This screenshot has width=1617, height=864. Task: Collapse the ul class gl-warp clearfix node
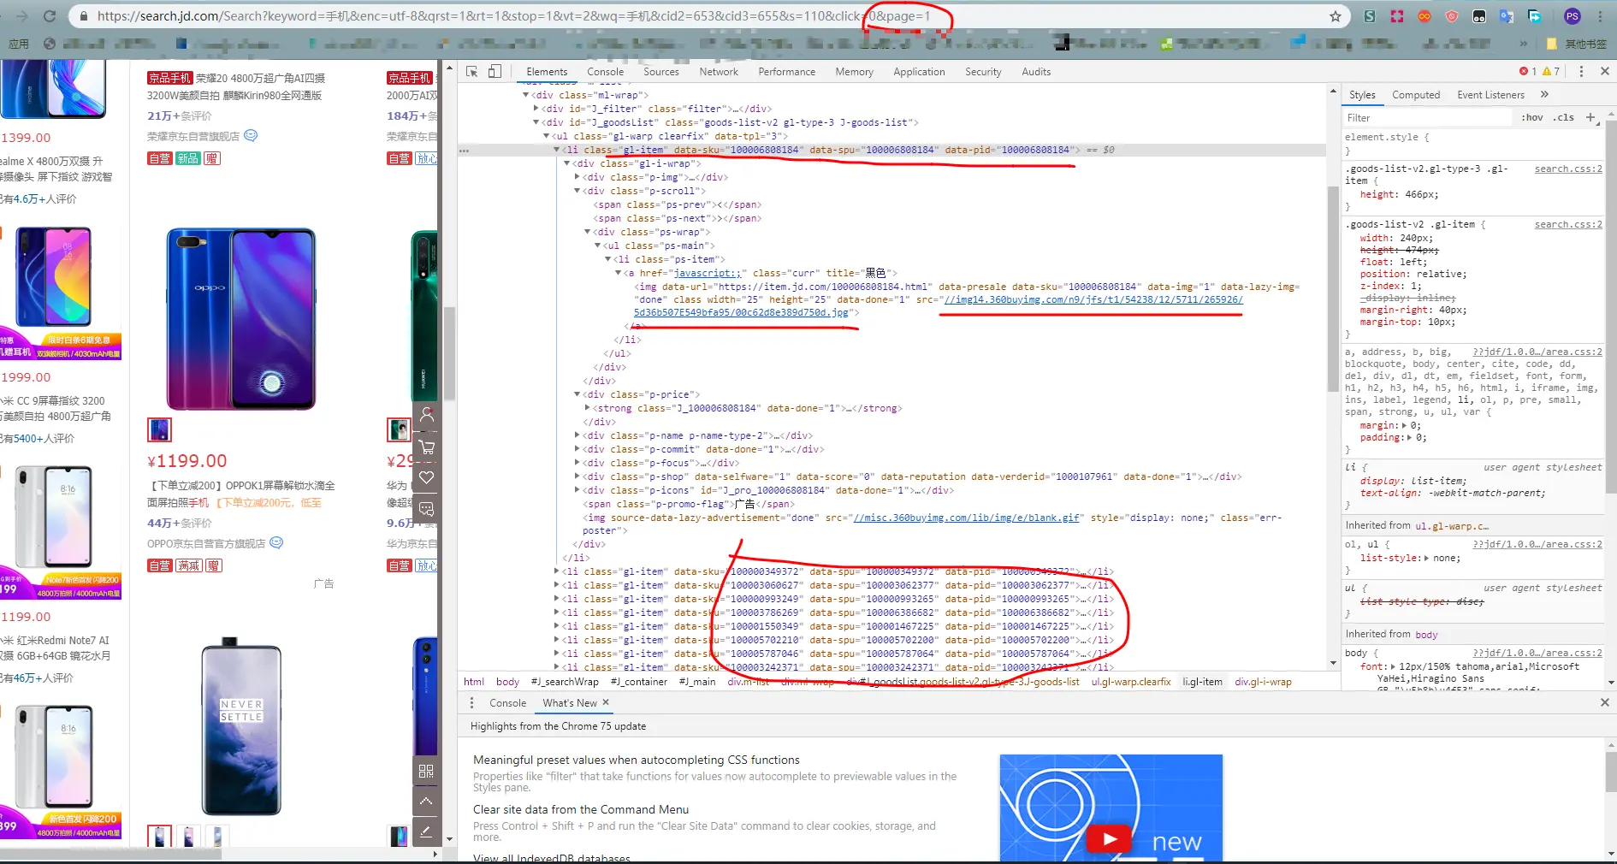click(x=547, y=136)
